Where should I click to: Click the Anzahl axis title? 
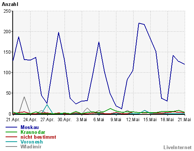(10, 4)
